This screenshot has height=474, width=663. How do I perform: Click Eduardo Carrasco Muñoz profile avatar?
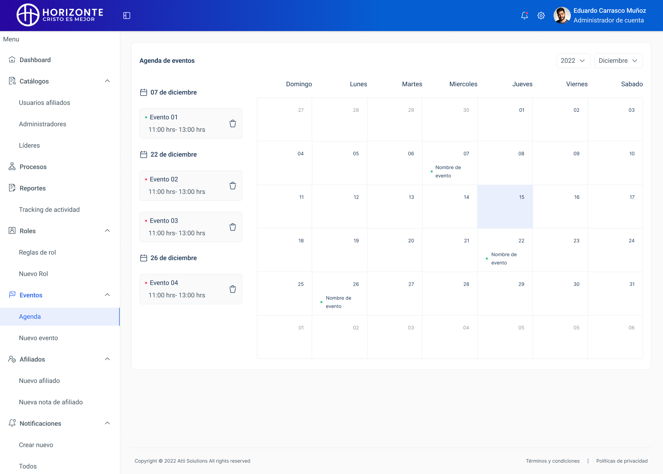point(562,16)
